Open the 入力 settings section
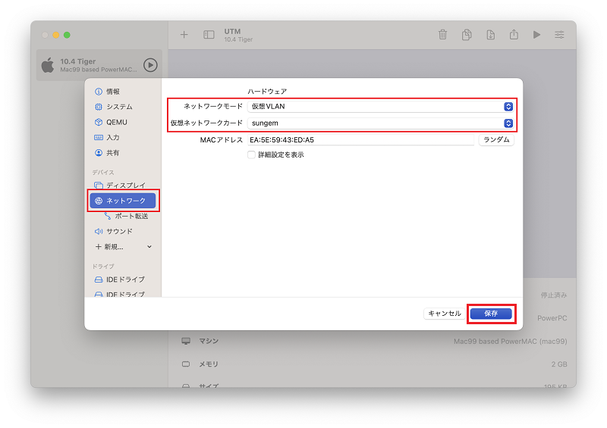Viewport: 607px width, 428px height. pyautogui.click(x=123, y=137)
